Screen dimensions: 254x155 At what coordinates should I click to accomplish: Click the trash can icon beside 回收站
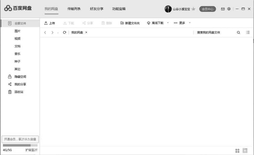(x=10, y=92)
